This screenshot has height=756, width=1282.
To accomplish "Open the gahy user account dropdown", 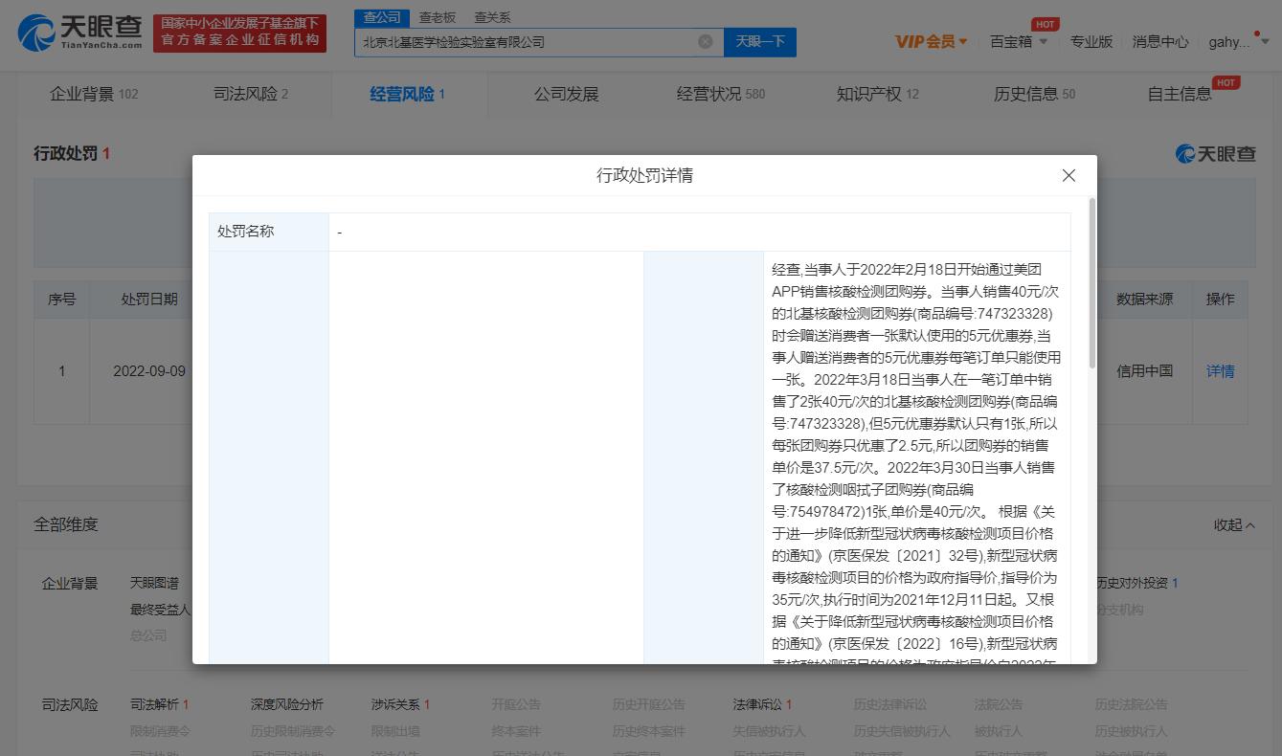I will click(x=1239, y=42).
